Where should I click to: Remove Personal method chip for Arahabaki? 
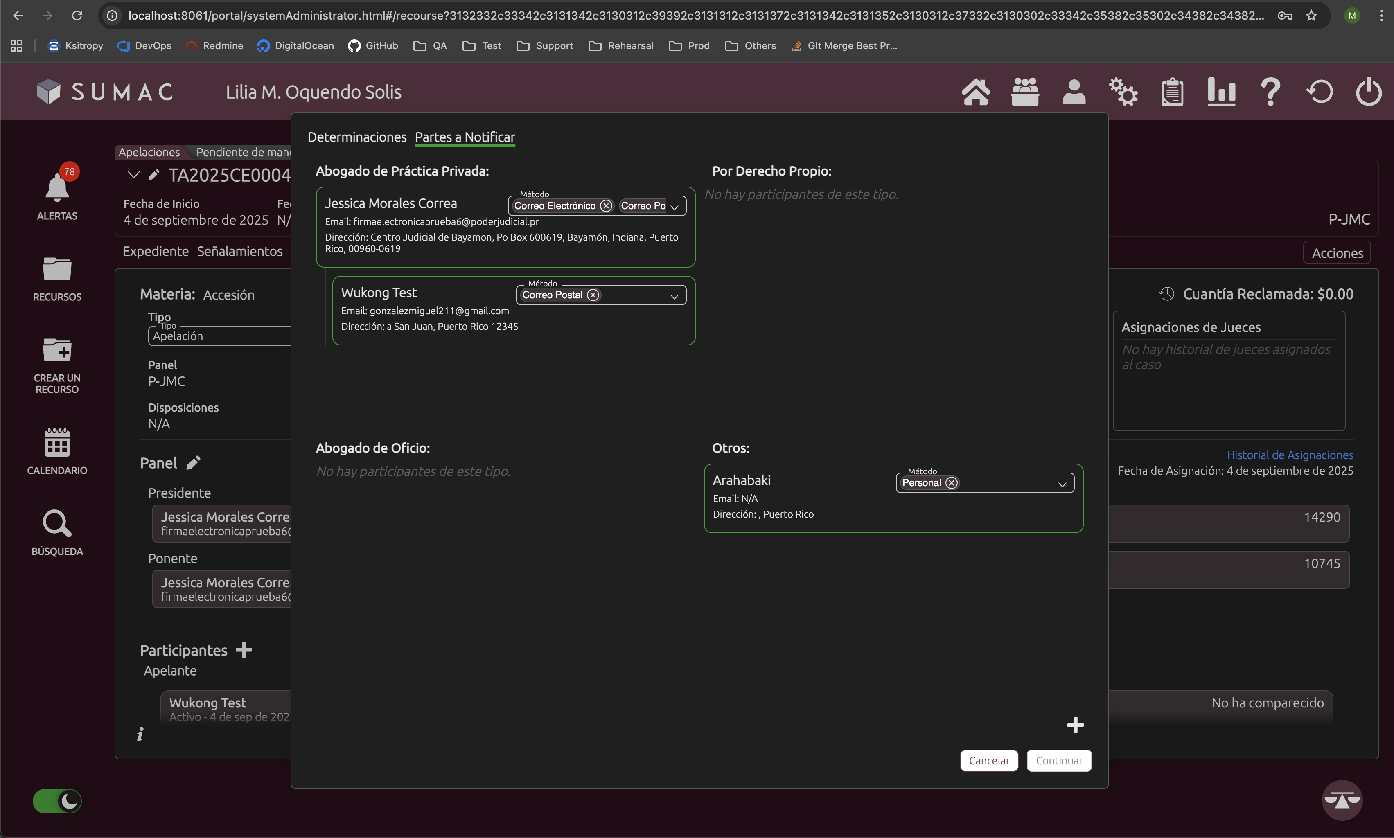(951, 483)
